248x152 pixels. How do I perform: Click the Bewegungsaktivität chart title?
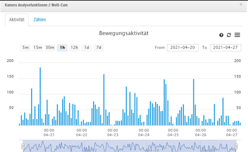click(124, 33)
